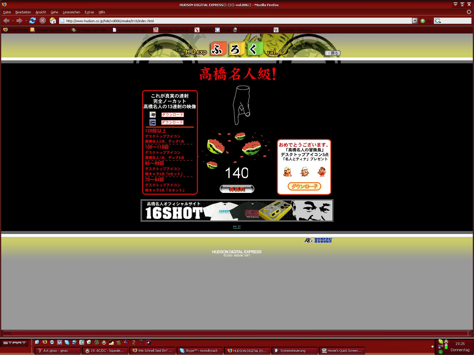Click the START button on taskbar
474x355 pixels.
tap(15, 343)
